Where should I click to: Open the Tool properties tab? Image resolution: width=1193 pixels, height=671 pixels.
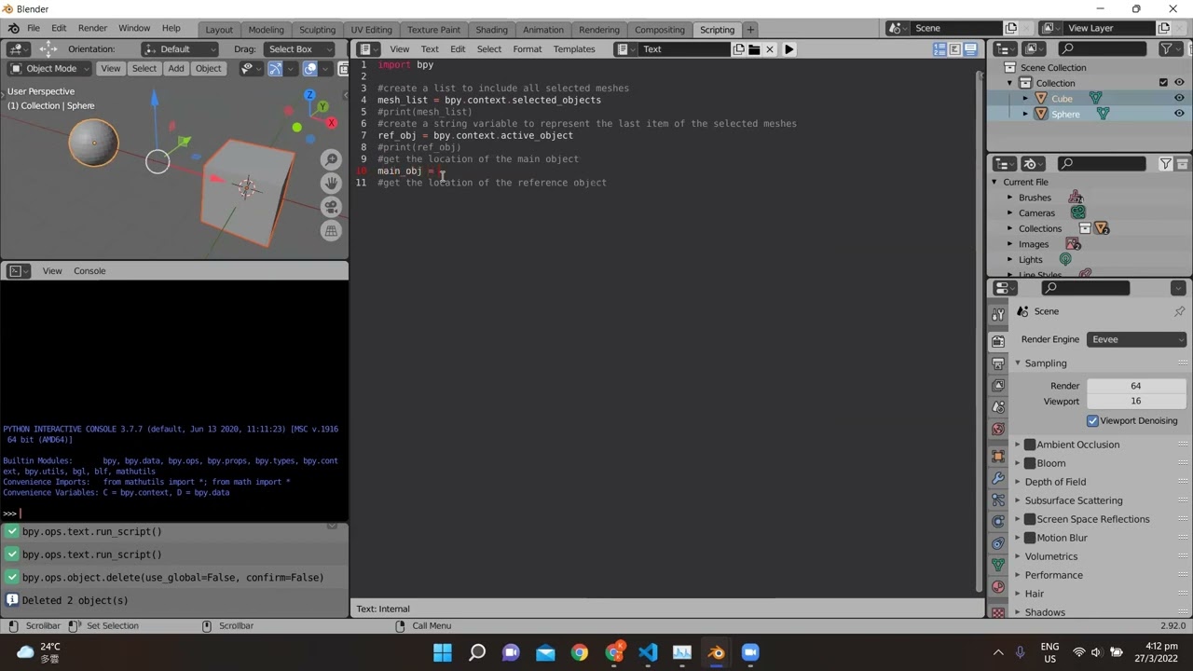(x=998, y=315)
